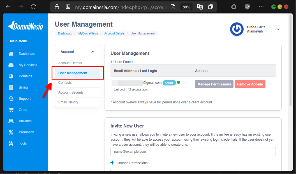The image size is (296, 174).
Task: Click the Billing receipt icon
Action: coord(11,87)
